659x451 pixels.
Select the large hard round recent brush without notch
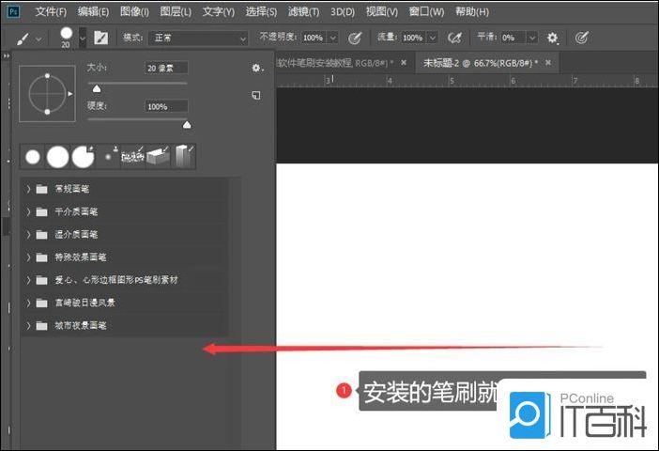click(57, 157)
